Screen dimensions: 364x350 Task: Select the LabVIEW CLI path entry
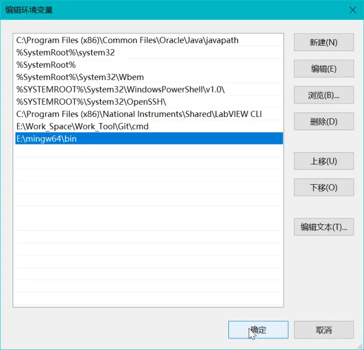tap(149, 114)
